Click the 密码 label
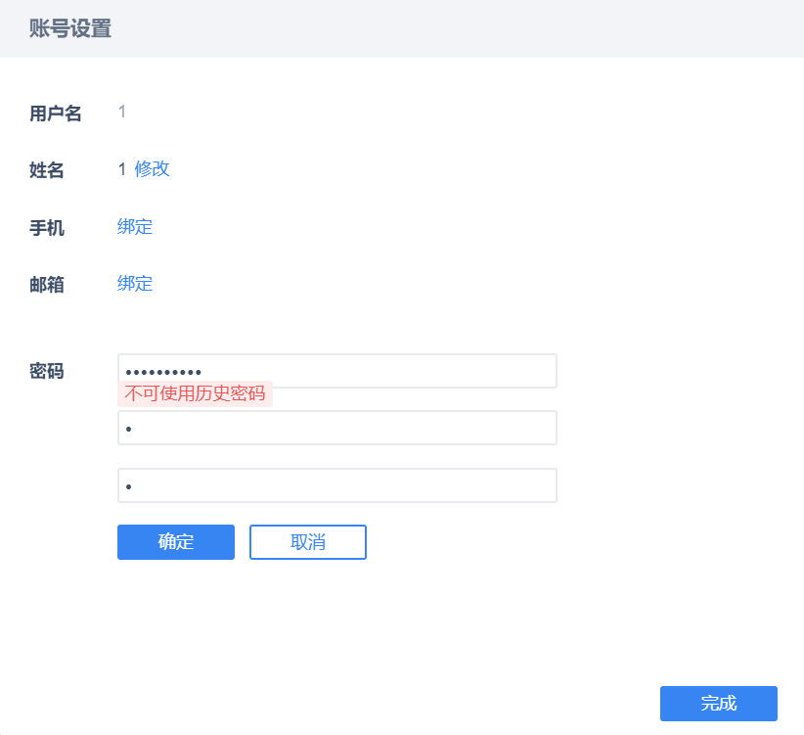Screen dimensions: 804x735 click(47, 371)
